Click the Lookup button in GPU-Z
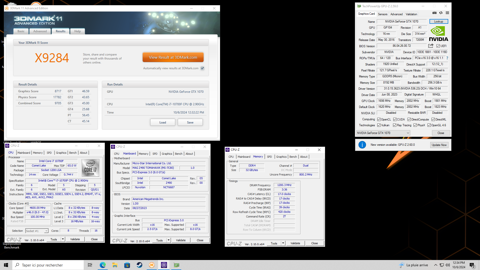480x270 pixels. 439,21
